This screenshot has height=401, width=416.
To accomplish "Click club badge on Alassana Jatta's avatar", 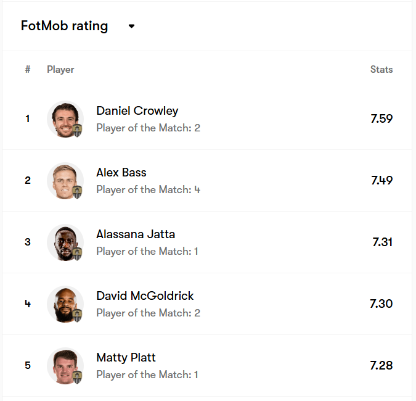I will click(77, 254).
